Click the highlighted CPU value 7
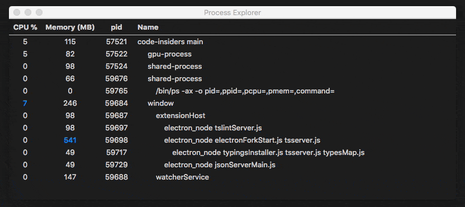This screenshot has width=465, height=207. point(25,103)
